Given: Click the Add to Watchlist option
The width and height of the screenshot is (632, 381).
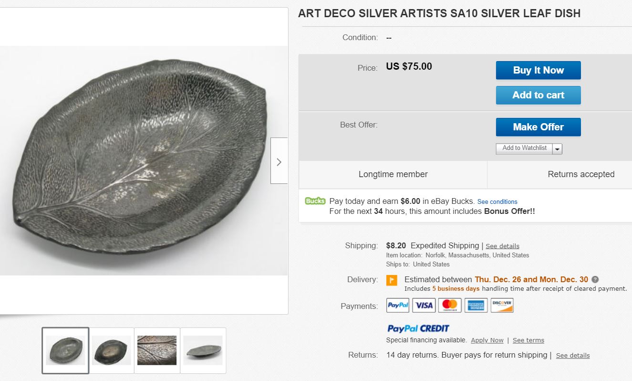Looking at the screenshot, I should pyautogui.click(x=523, y=148).
